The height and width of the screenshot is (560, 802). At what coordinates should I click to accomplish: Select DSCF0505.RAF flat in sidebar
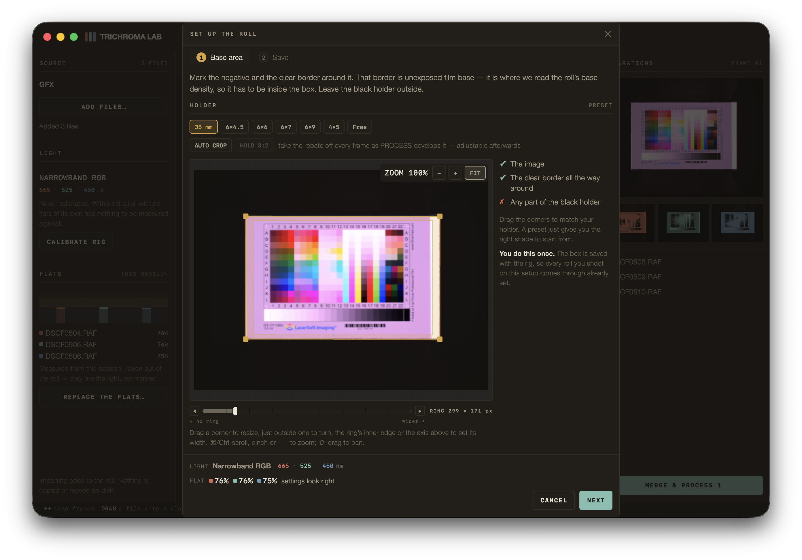pyautogui.click(x=104, y=345)
